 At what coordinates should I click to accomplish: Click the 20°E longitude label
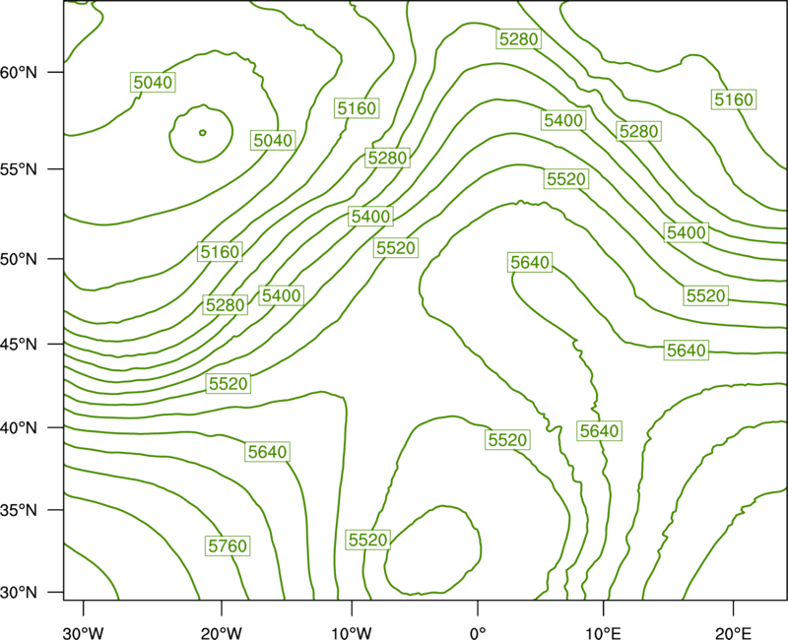[x=734, y=633]
